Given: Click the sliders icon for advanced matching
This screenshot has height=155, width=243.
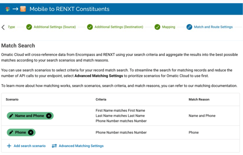Looking at the screenshot, I should tap(54, 146).
